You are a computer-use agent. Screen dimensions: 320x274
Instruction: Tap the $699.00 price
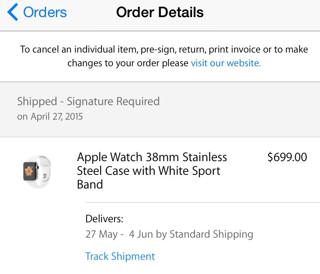[x=287, y=157]
